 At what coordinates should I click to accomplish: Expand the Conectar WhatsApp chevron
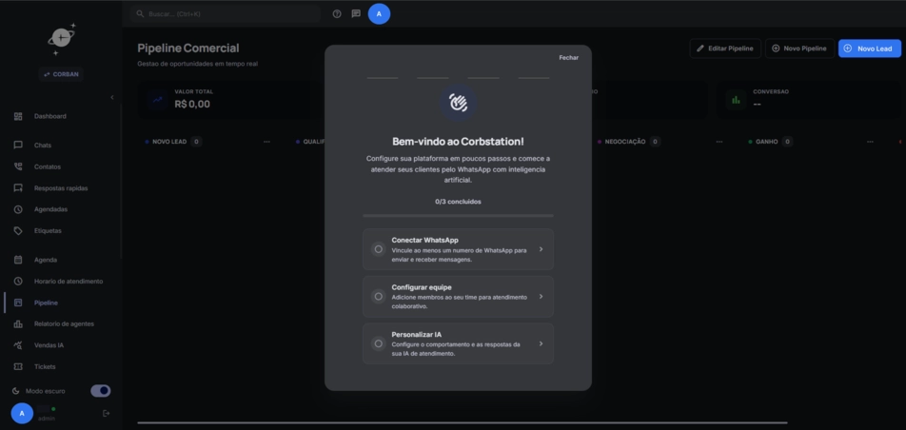(541, 249)
